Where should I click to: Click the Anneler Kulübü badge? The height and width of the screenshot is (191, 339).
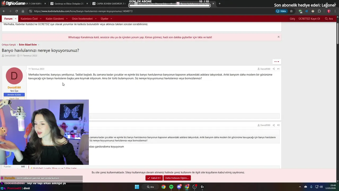click(14, 95)
